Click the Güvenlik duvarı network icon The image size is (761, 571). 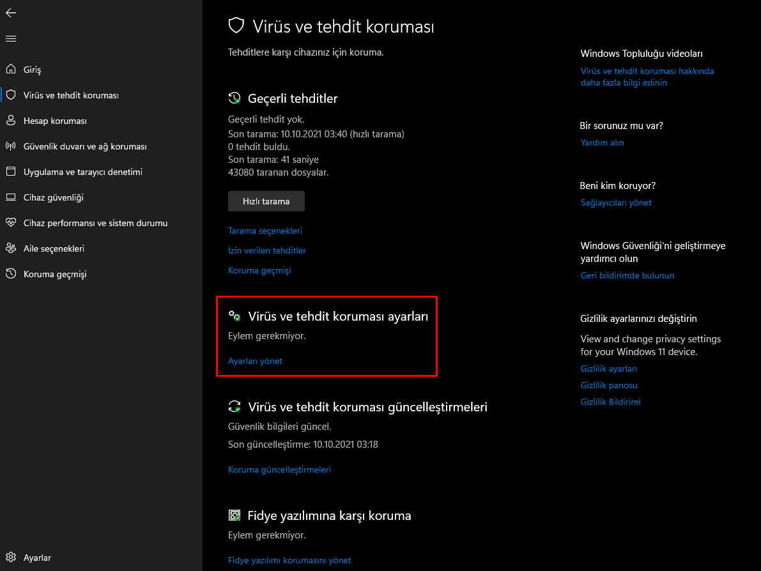tap(11, 146)
